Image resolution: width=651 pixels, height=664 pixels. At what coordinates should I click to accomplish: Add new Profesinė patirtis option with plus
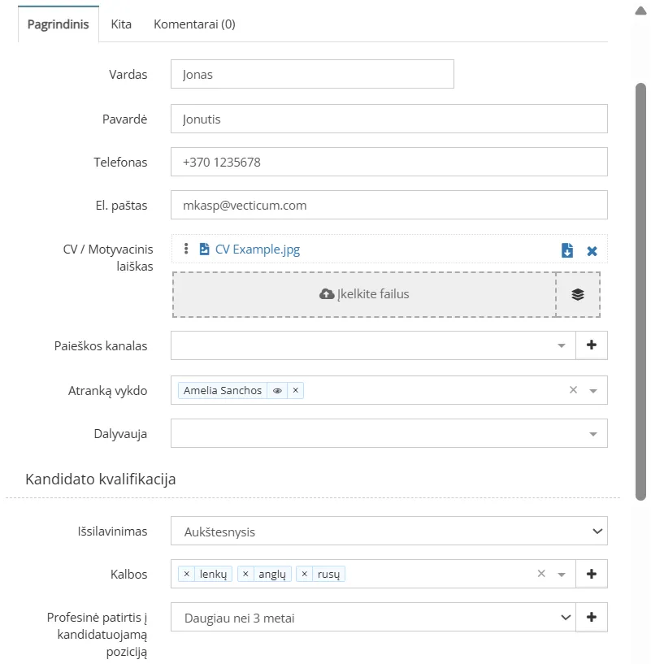click(x=591, y=618)
